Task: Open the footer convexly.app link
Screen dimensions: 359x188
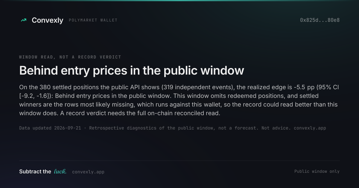Action: coord(88,172)
